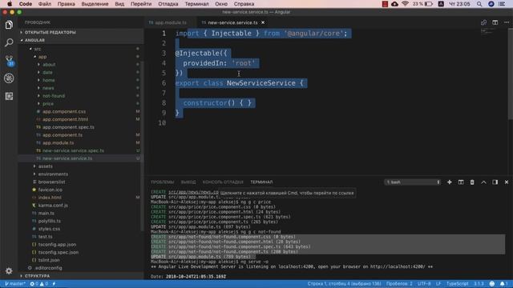The image size is (513, 288).
Task: Click the LF end-of-line selector
Action: tap(438, 284)
